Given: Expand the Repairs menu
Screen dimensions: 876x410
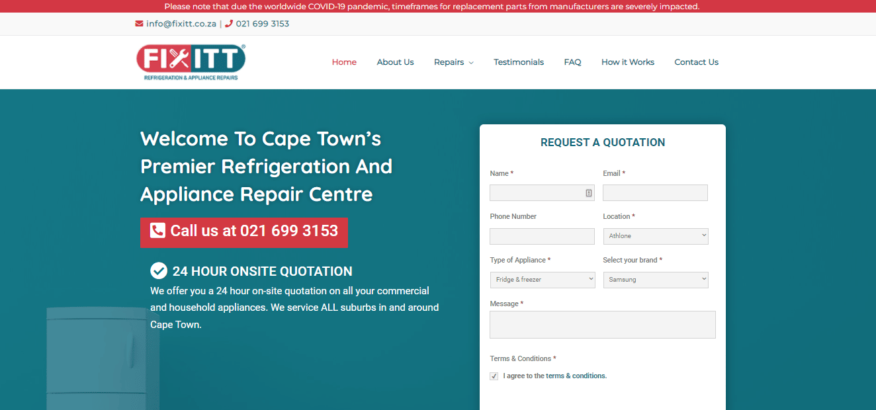Looking at the screenshot, I should tap(454, 62).
